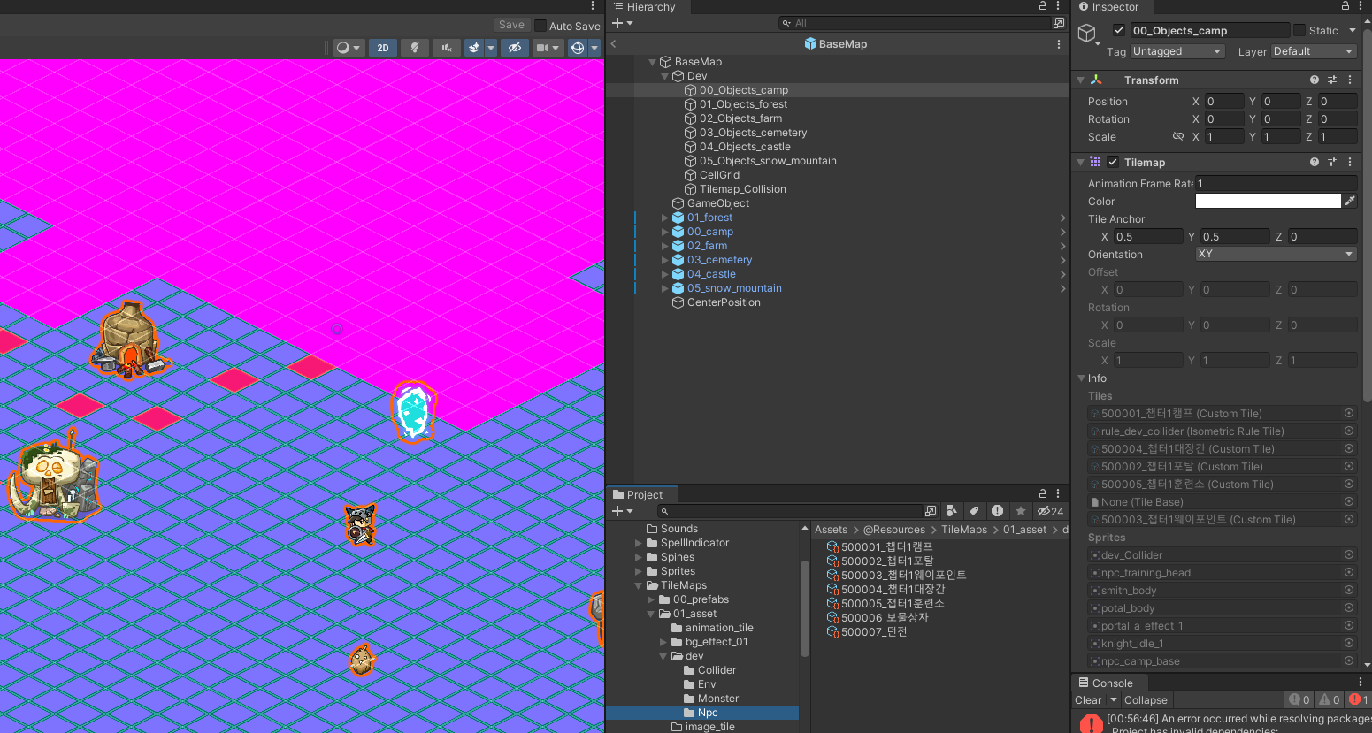Collapse the BaseMap root object
This screenshot has height=733, width=1372.
(653, 62)
